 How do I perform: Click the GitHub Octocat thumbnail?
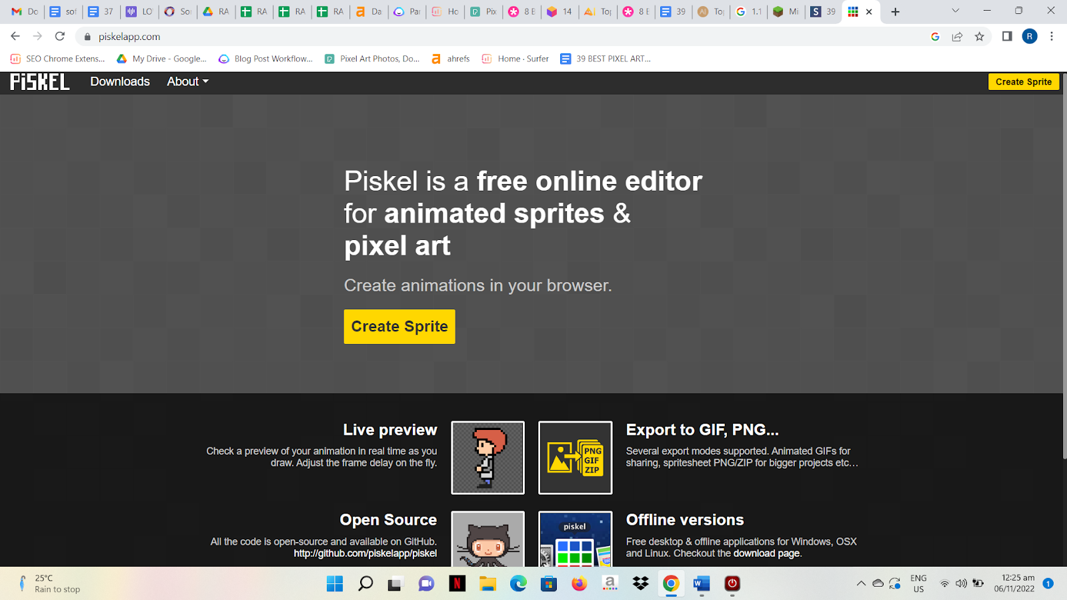pyautogui.click(x=488, y=539)
